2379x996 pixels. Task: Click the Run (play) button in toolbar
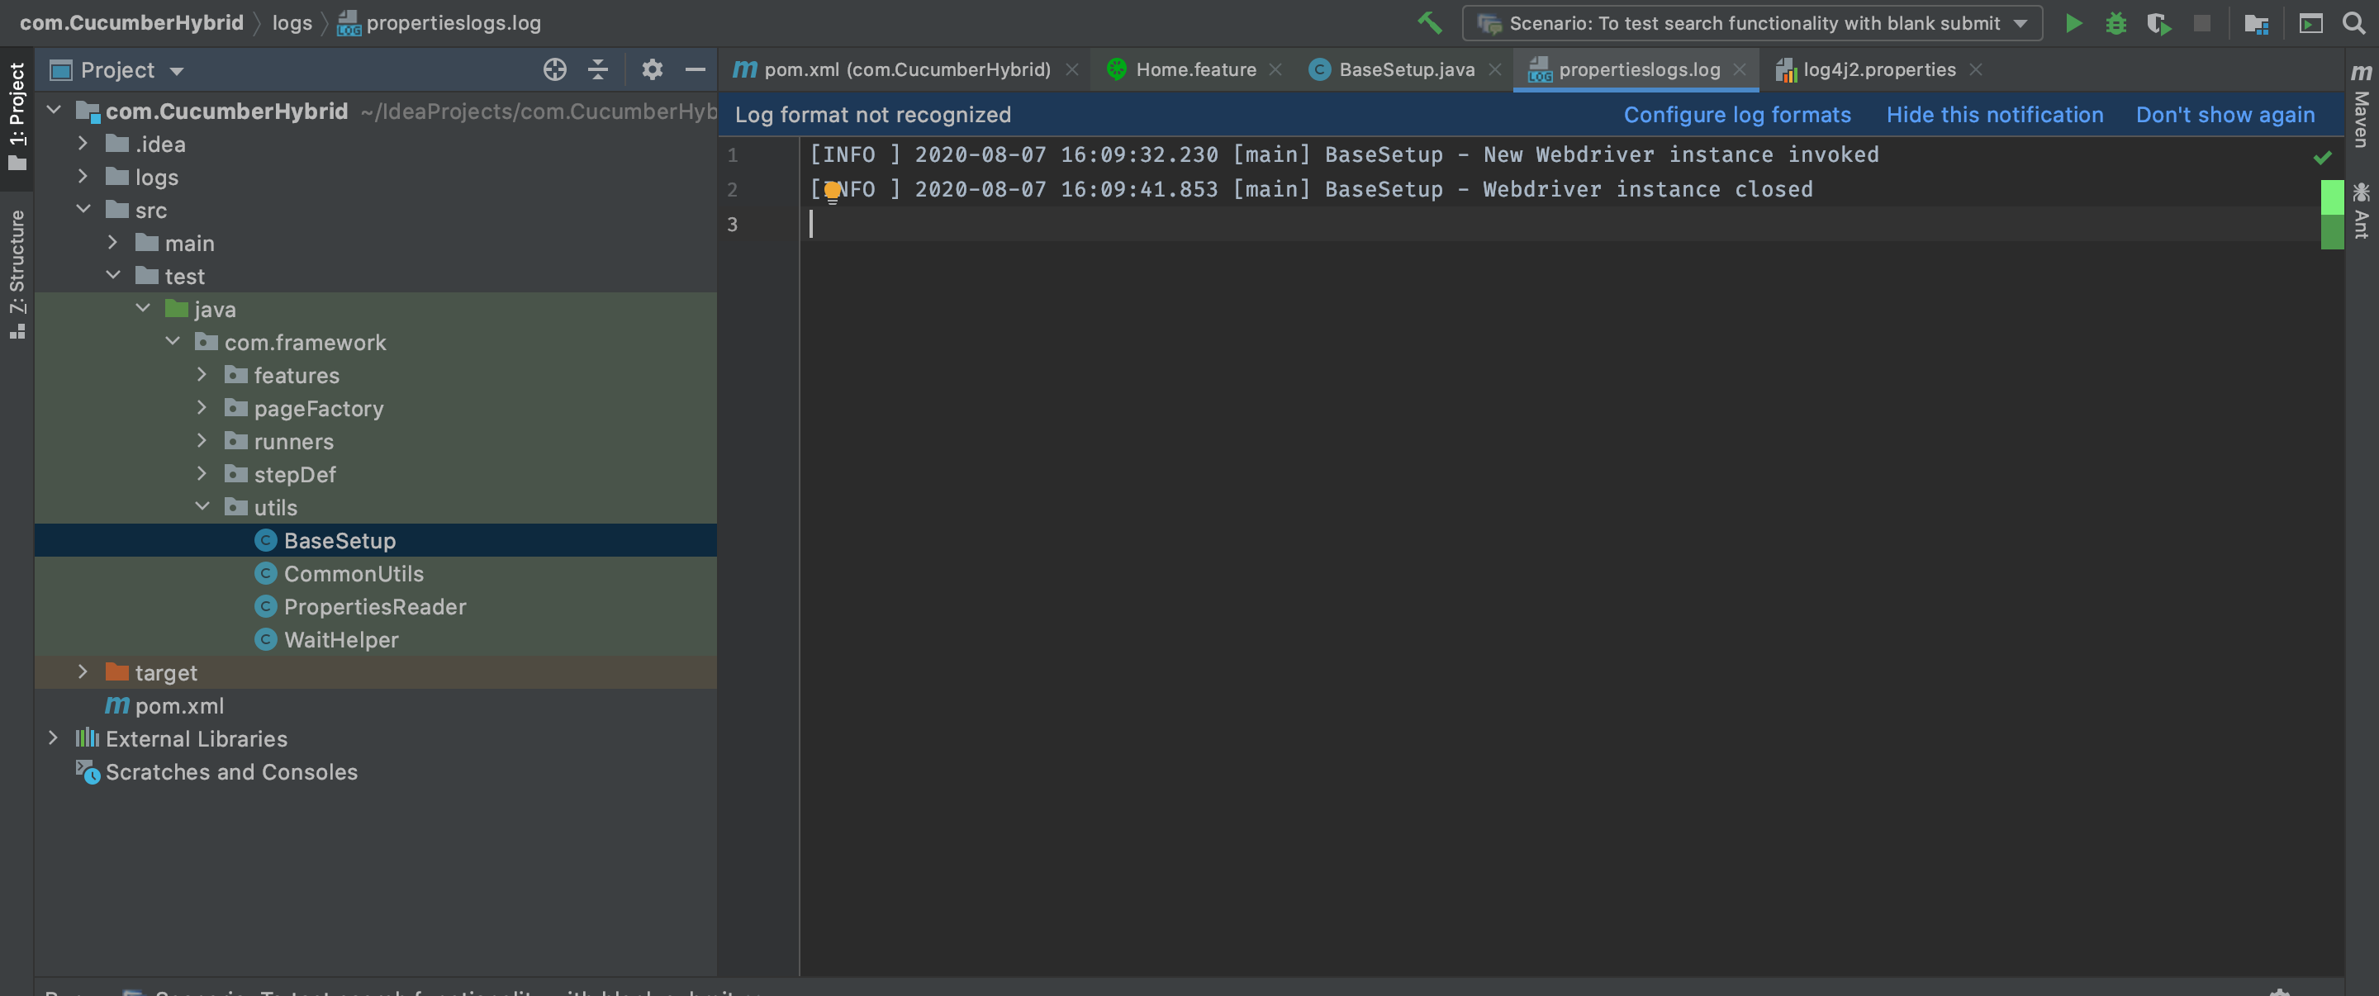tap(2071, 23)
